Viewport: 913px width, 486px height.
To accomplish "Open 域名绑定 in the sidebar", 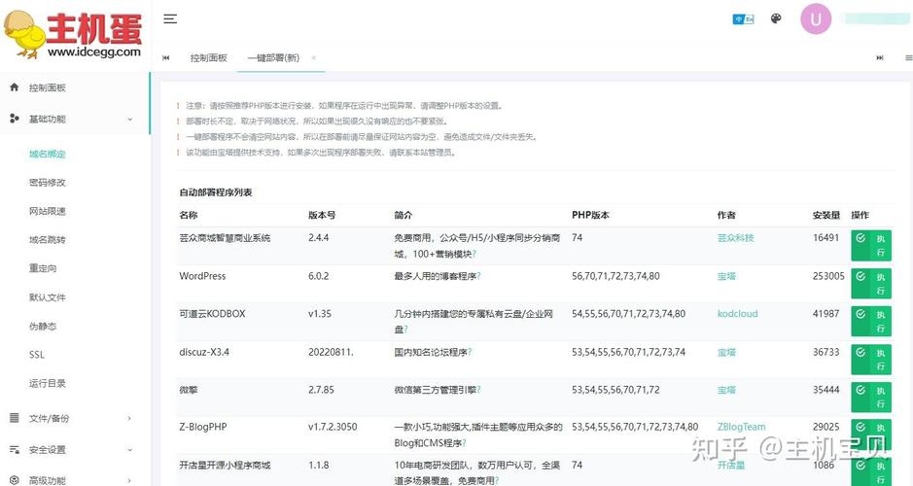I will [x=48, y=155].
